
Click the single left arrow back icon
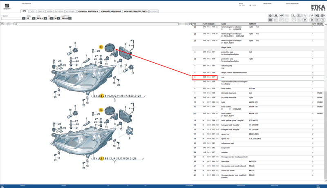click(323, 20)
